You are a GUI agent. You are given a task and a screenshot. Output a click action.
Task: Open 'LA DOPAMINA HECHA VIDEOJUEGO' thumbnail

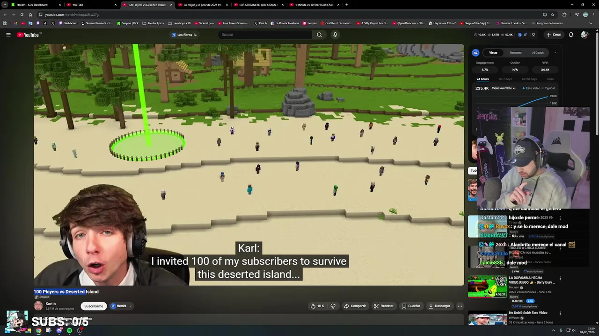tap(487, 286)
